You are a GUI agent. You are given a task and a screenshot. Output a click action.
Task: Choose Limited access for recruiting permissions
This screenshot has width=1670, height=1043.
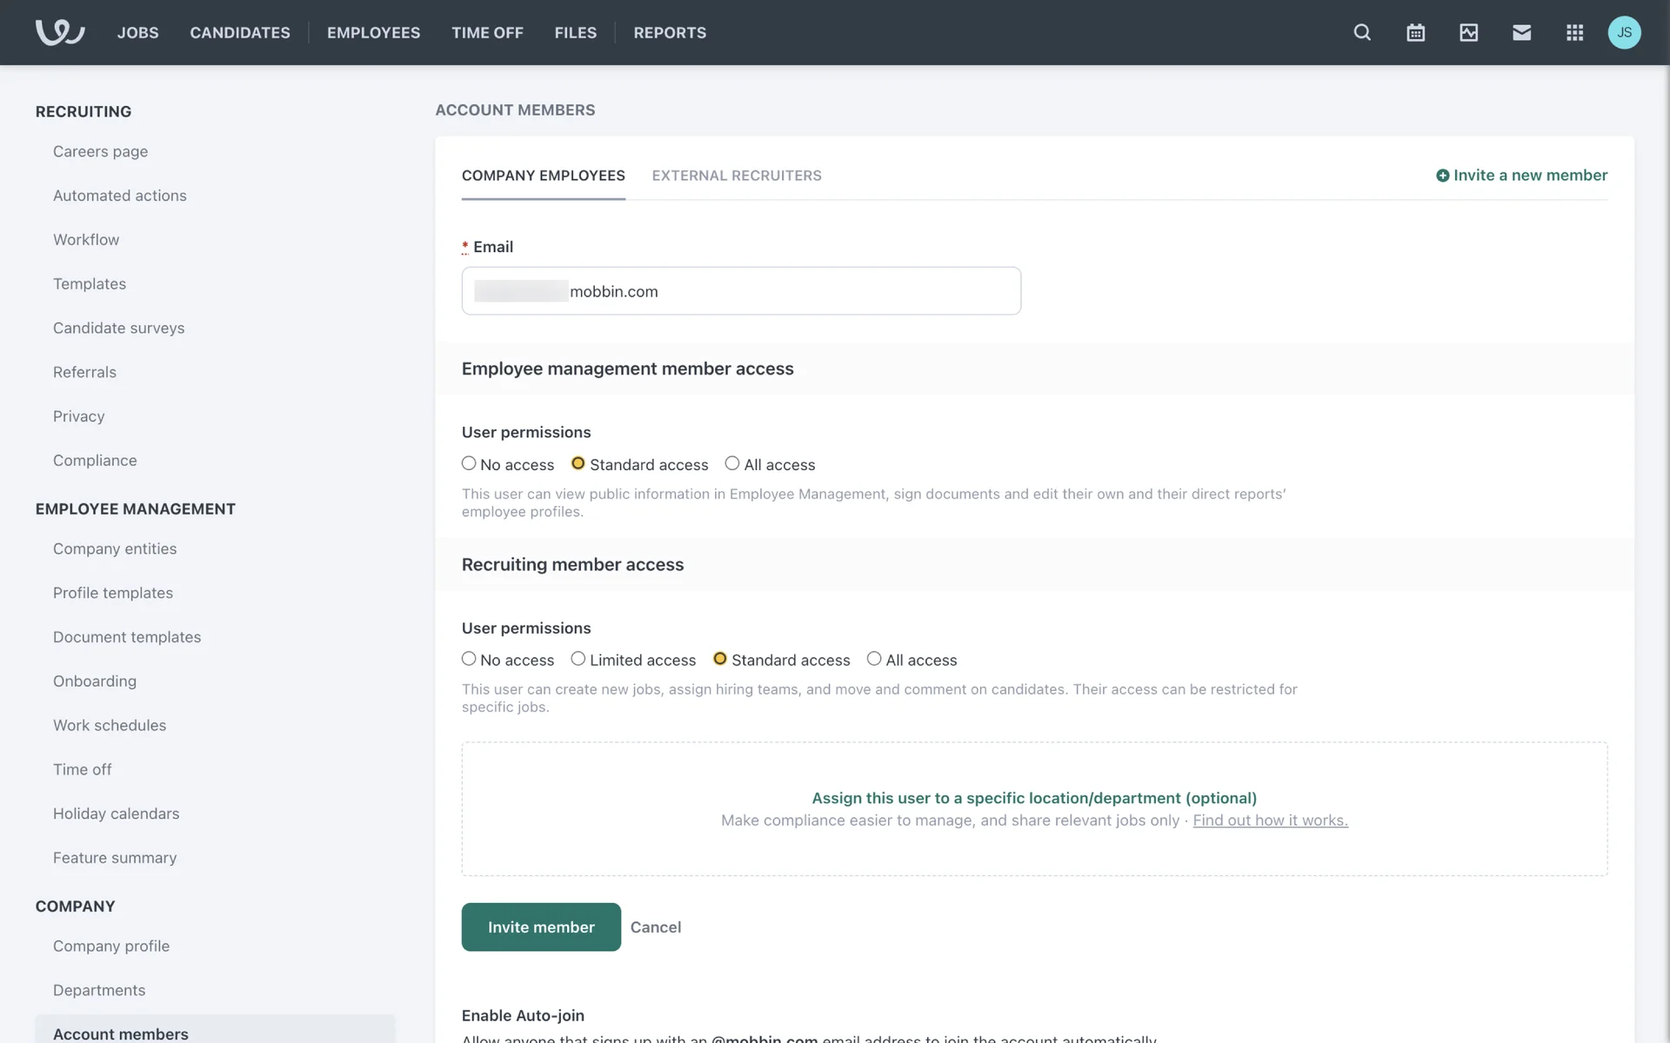578,659
